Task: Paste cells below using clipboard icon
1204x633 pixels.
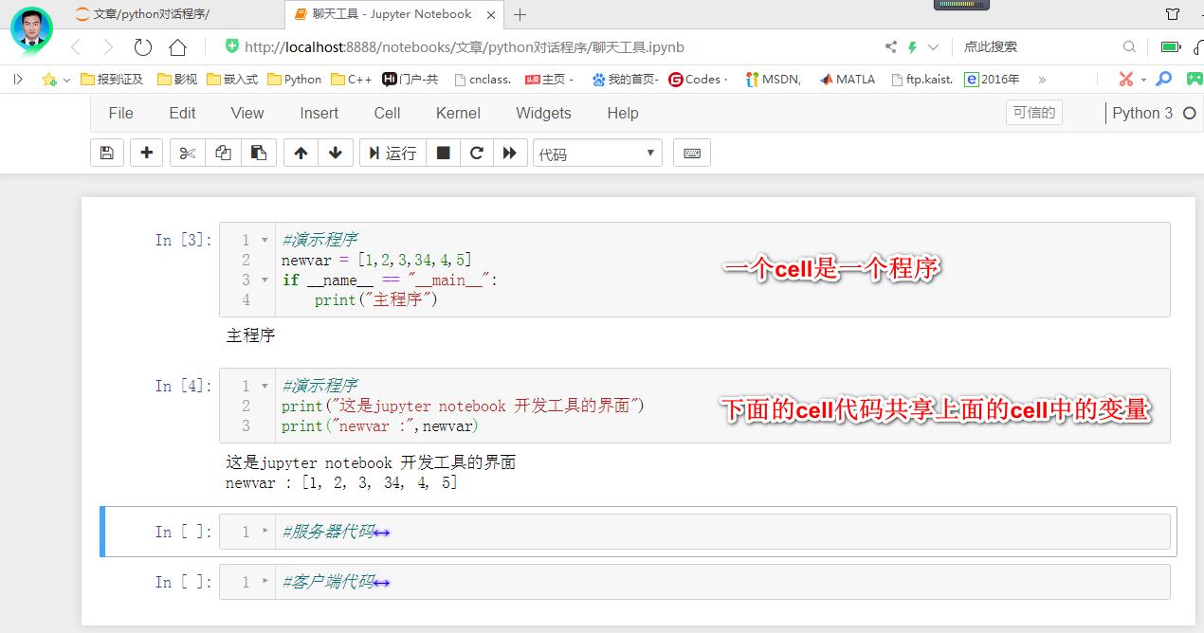Action: pos(258,153)
